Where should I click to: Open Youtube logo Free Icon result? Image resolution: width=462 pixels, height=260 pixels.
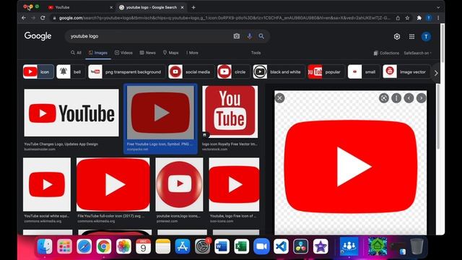click(x=234, y=184)
